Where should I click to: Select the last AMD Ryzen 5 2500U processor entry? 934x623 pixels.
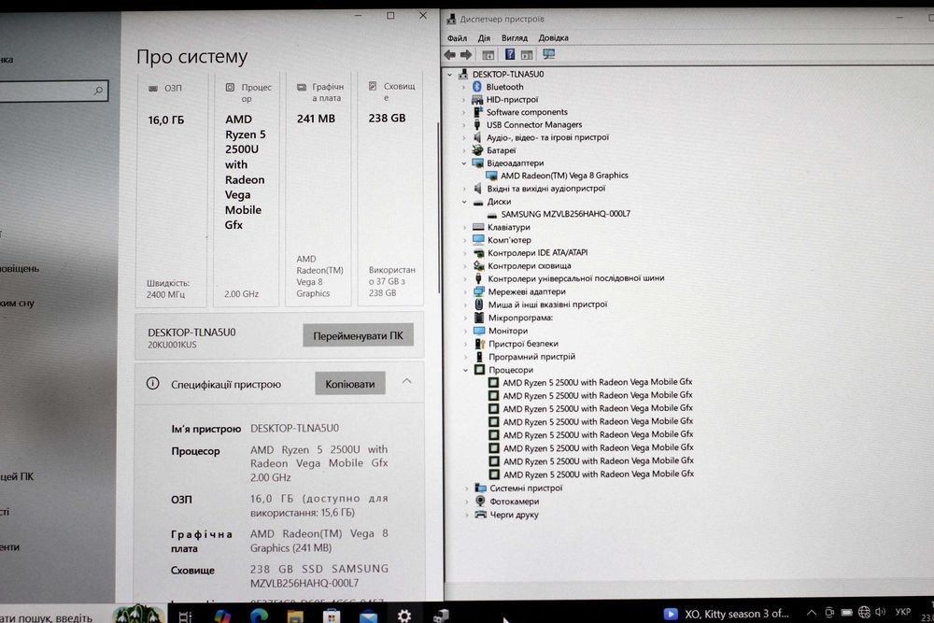(599, 474)
